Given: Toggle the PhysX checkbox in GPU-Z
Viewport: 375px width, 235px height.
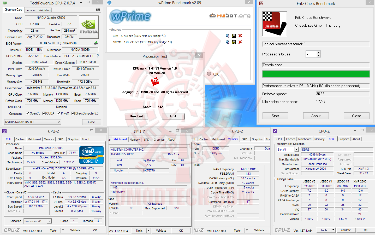Looking at the screenshot, I should (58, 113).
